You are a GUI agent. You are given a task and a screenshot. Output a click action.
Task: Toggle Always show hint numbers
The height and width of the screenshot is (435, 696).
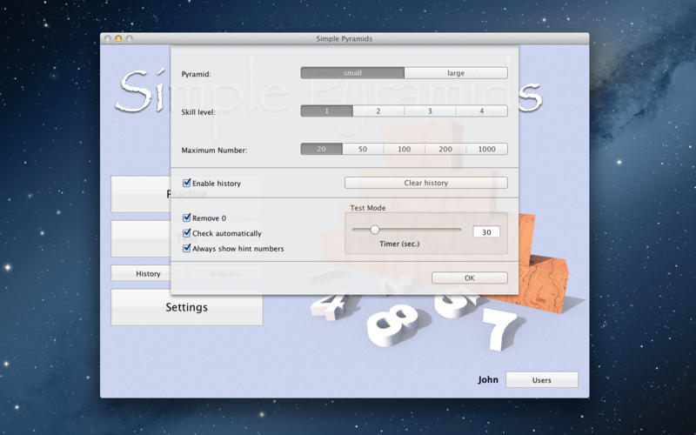click(x=187, y=248)
